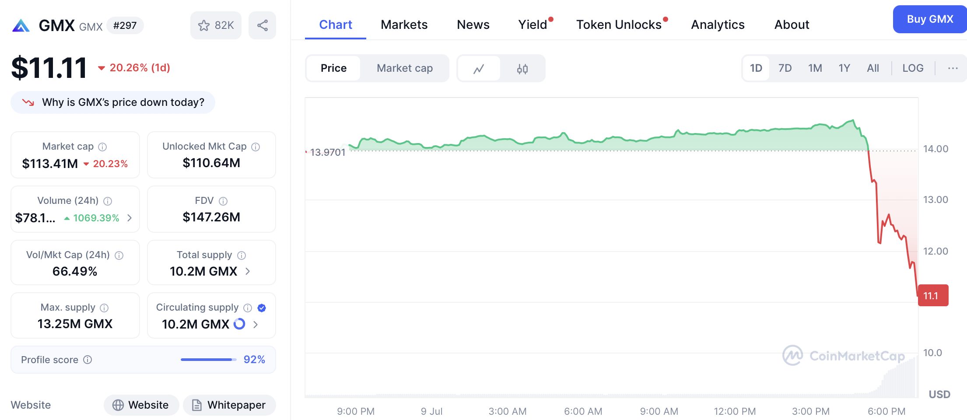
Task: Expand the Circulating supply chevron
Action: (256, 325)
